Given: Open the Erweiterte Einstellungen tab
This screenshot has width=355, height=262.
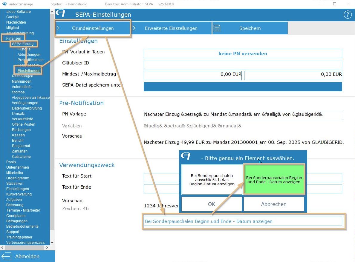Looking at the screenshot, I should click(x=171, y=28).
